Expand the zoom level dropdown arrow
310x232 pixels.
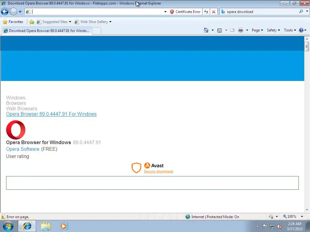302,217
